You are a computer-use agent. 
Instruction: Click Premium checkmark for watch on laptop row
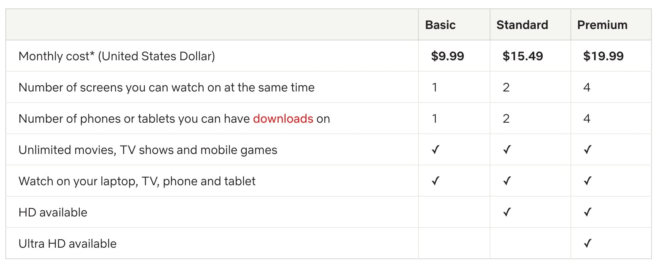click(588, 181)
